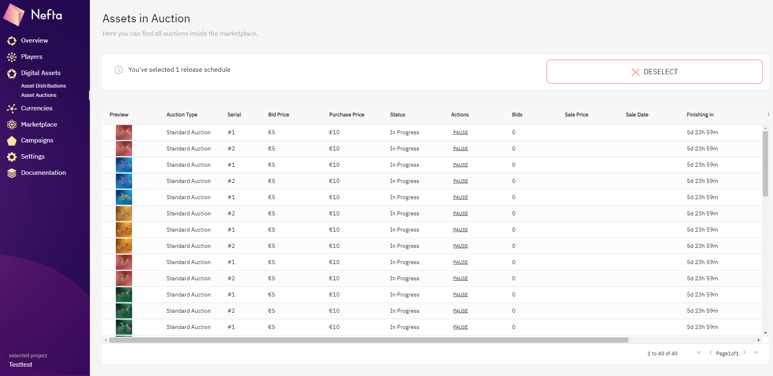Open Settings via the gear icon

coord(12,157)
